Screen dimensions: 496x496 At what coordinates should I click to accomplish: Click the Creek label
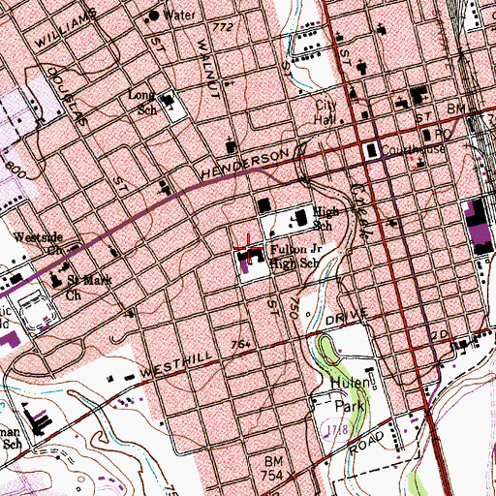[x=361, y=211]
